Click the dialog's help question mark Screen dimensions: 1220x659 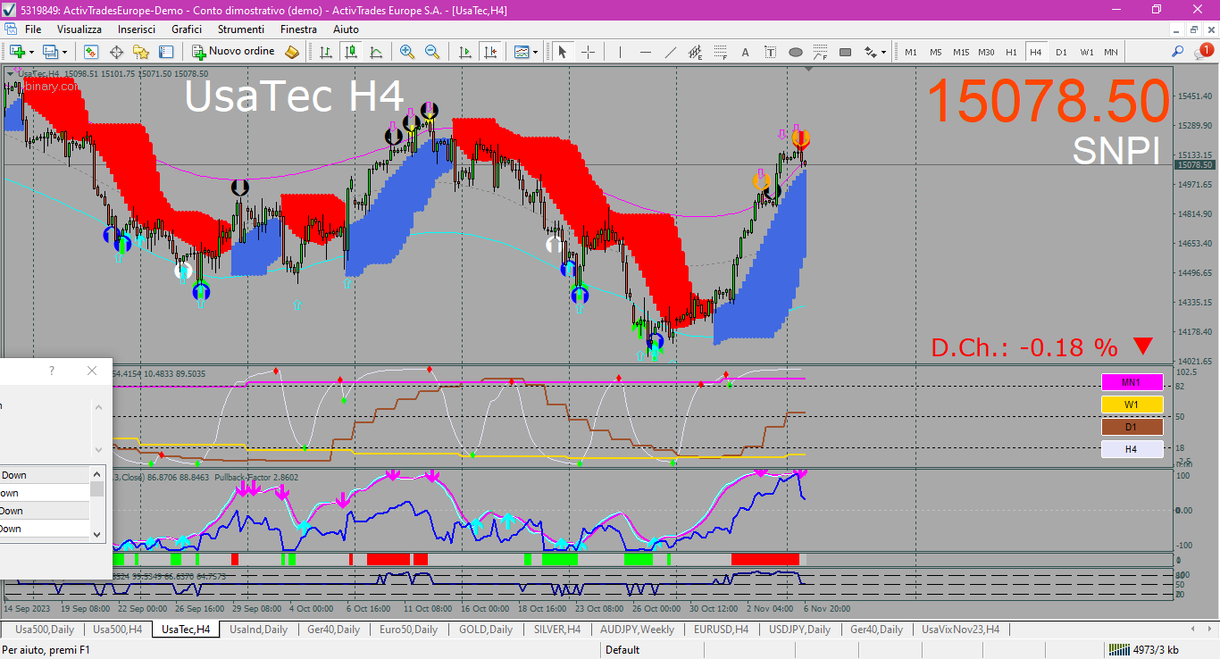pos(52,371)
